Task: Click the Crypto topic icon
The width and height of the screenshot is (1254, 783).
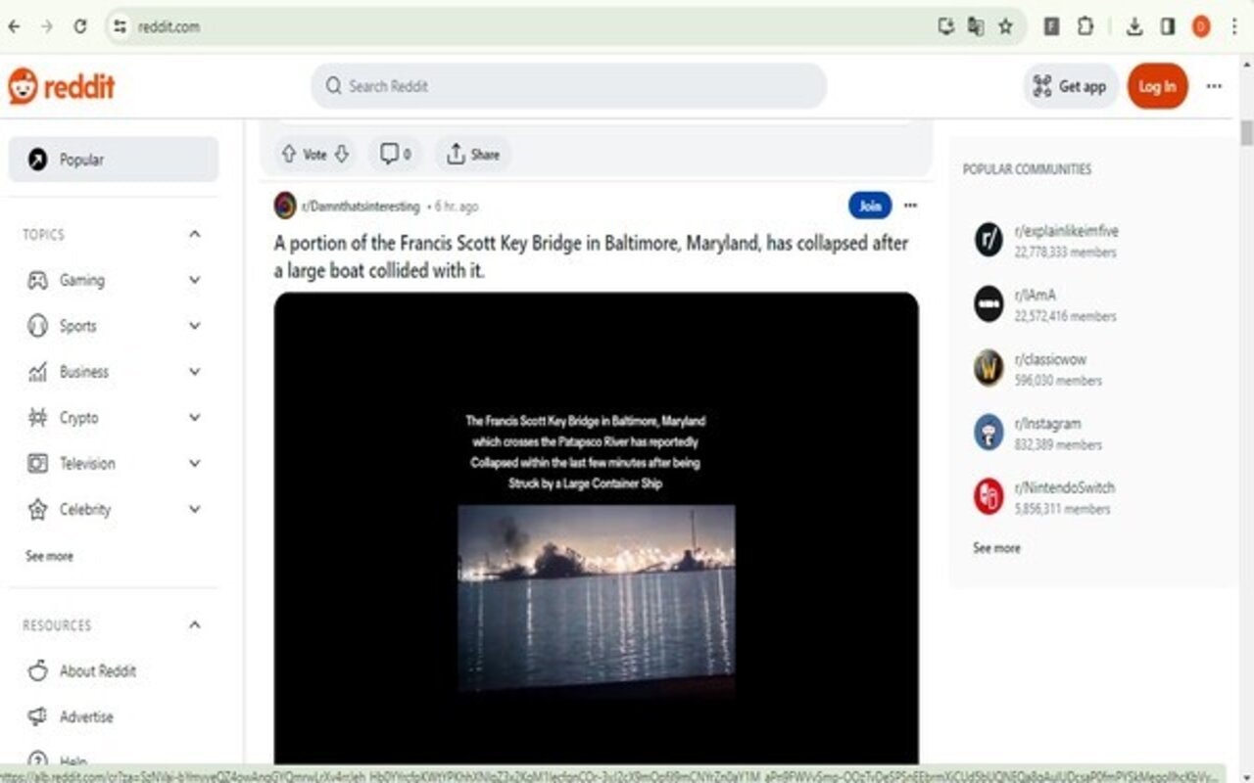Action: [37, 418]
